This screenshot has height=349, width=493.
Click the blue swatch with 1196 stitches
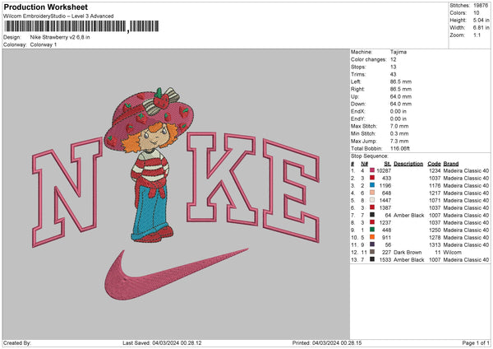coord(372,185)
